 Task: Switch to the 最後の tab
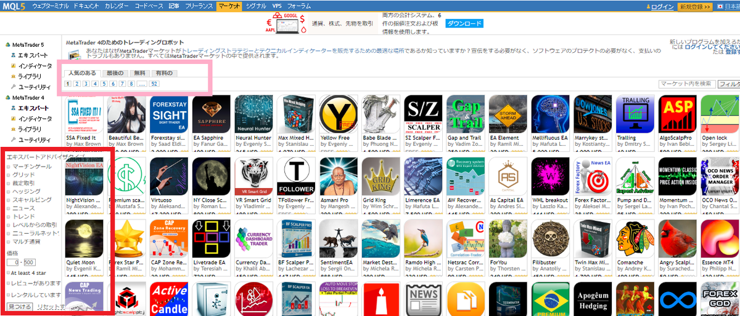(x=115, y=73)
